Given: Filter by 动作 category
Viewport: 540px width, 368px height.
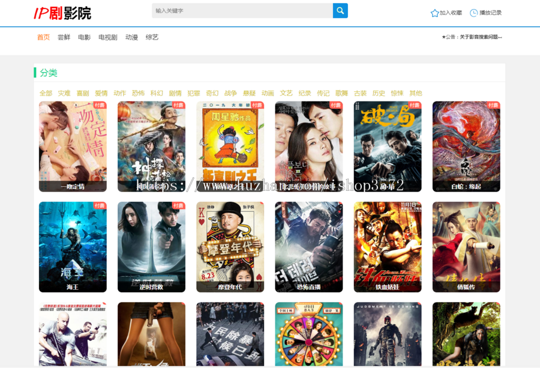Looking at the screenshot, I should click(x=120, y=93).
